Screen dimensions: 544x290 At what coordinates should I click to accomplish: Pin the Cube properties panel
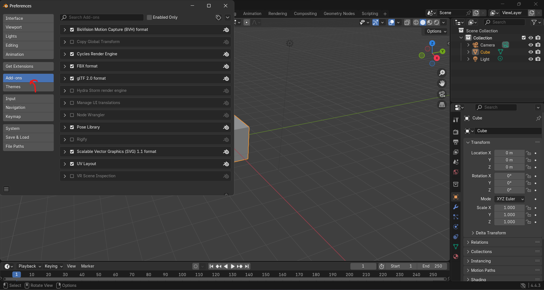538,118
